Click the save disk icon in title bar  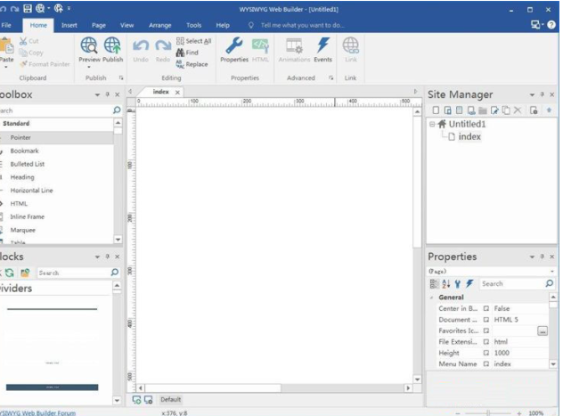coord(28,9)
